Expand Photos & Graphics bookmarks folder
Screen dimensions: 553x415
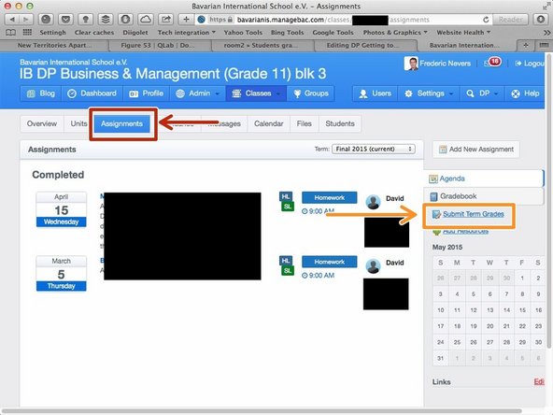(395, 33)
